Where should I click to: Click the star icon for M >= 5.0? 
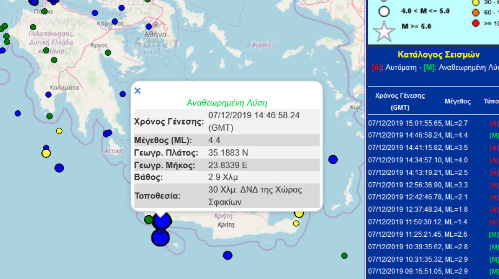[x=384, y=33]
